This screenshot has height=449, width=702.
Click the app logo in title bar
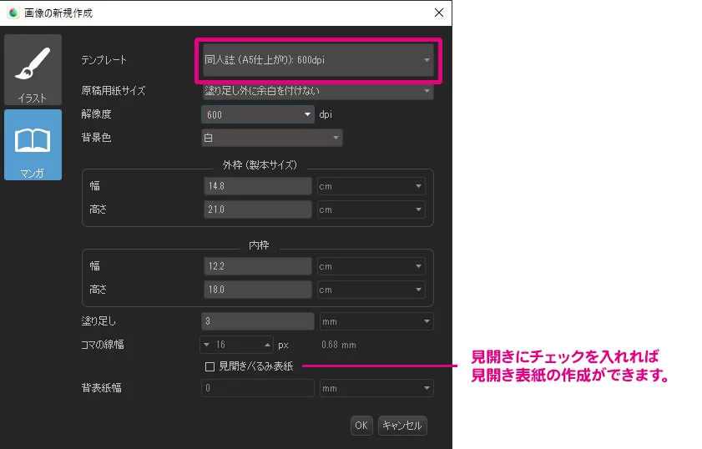coord(13,13)
